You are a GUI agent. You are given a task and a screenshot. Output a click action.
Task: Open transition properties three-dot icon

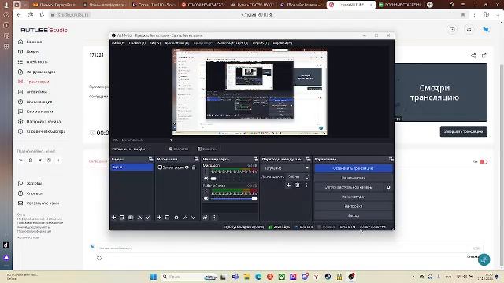tap(306, 186)
